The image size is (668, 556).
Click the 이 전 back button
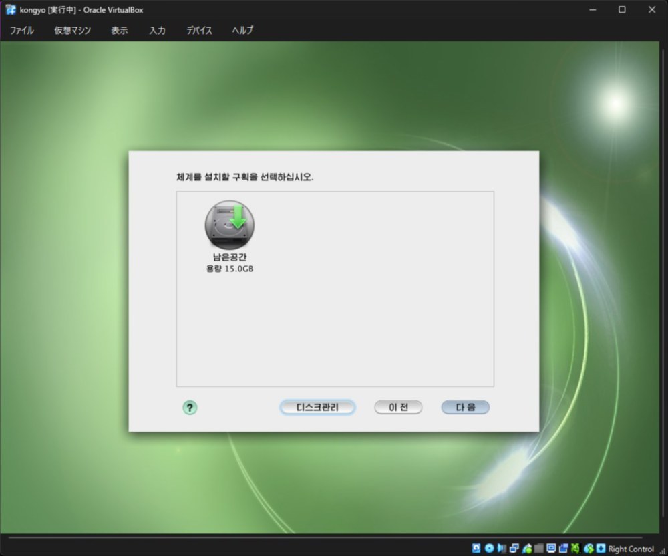click(x=398, y=407)
